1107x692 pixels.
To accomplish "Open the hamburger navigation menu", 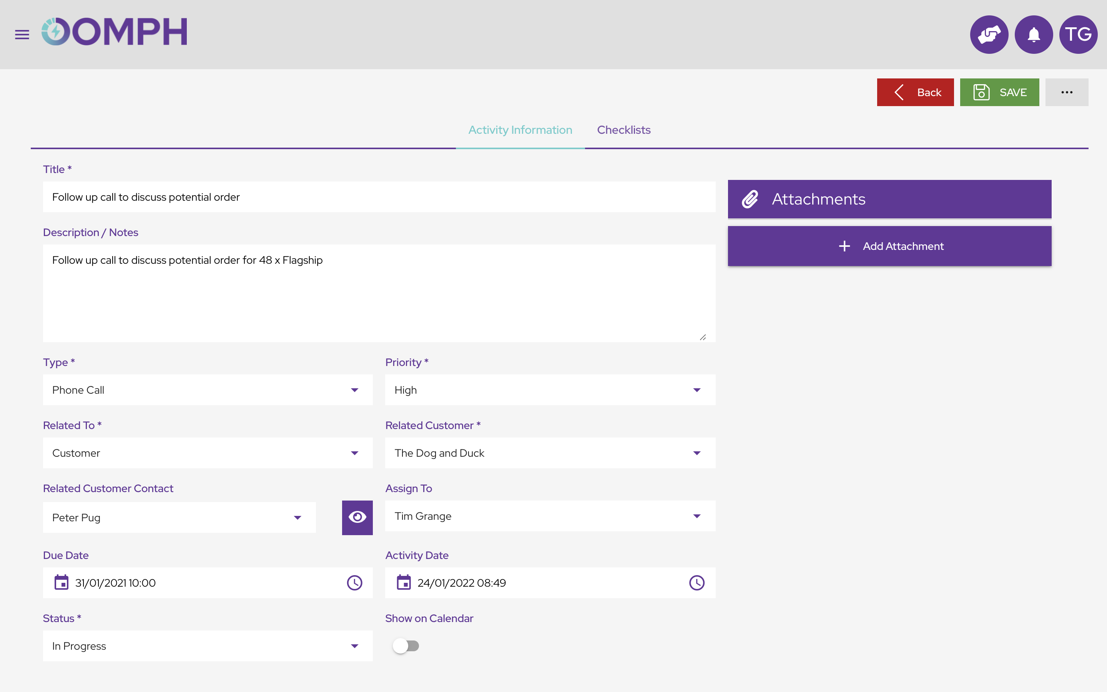I will (x=22, y=34).
